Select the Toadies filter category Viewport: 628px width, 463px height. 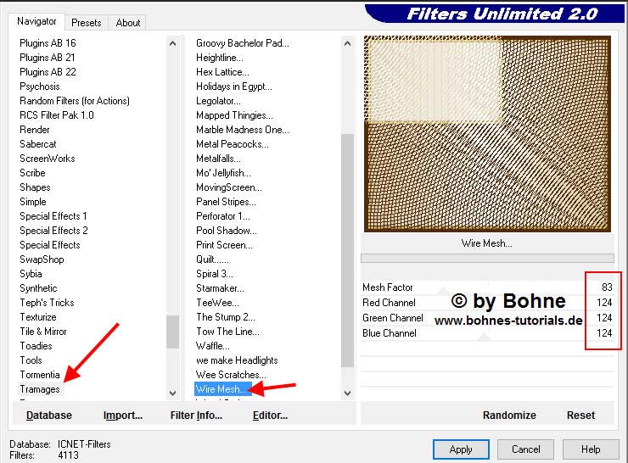coord(36,346)
